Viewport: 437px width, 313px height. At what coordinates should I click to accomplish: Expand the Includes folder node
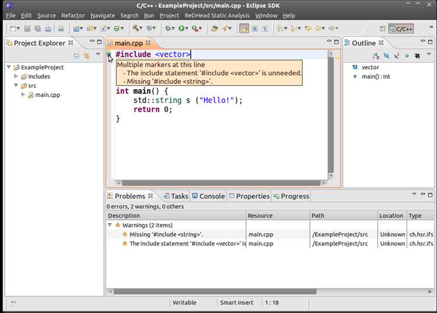(x=16, y=76)
